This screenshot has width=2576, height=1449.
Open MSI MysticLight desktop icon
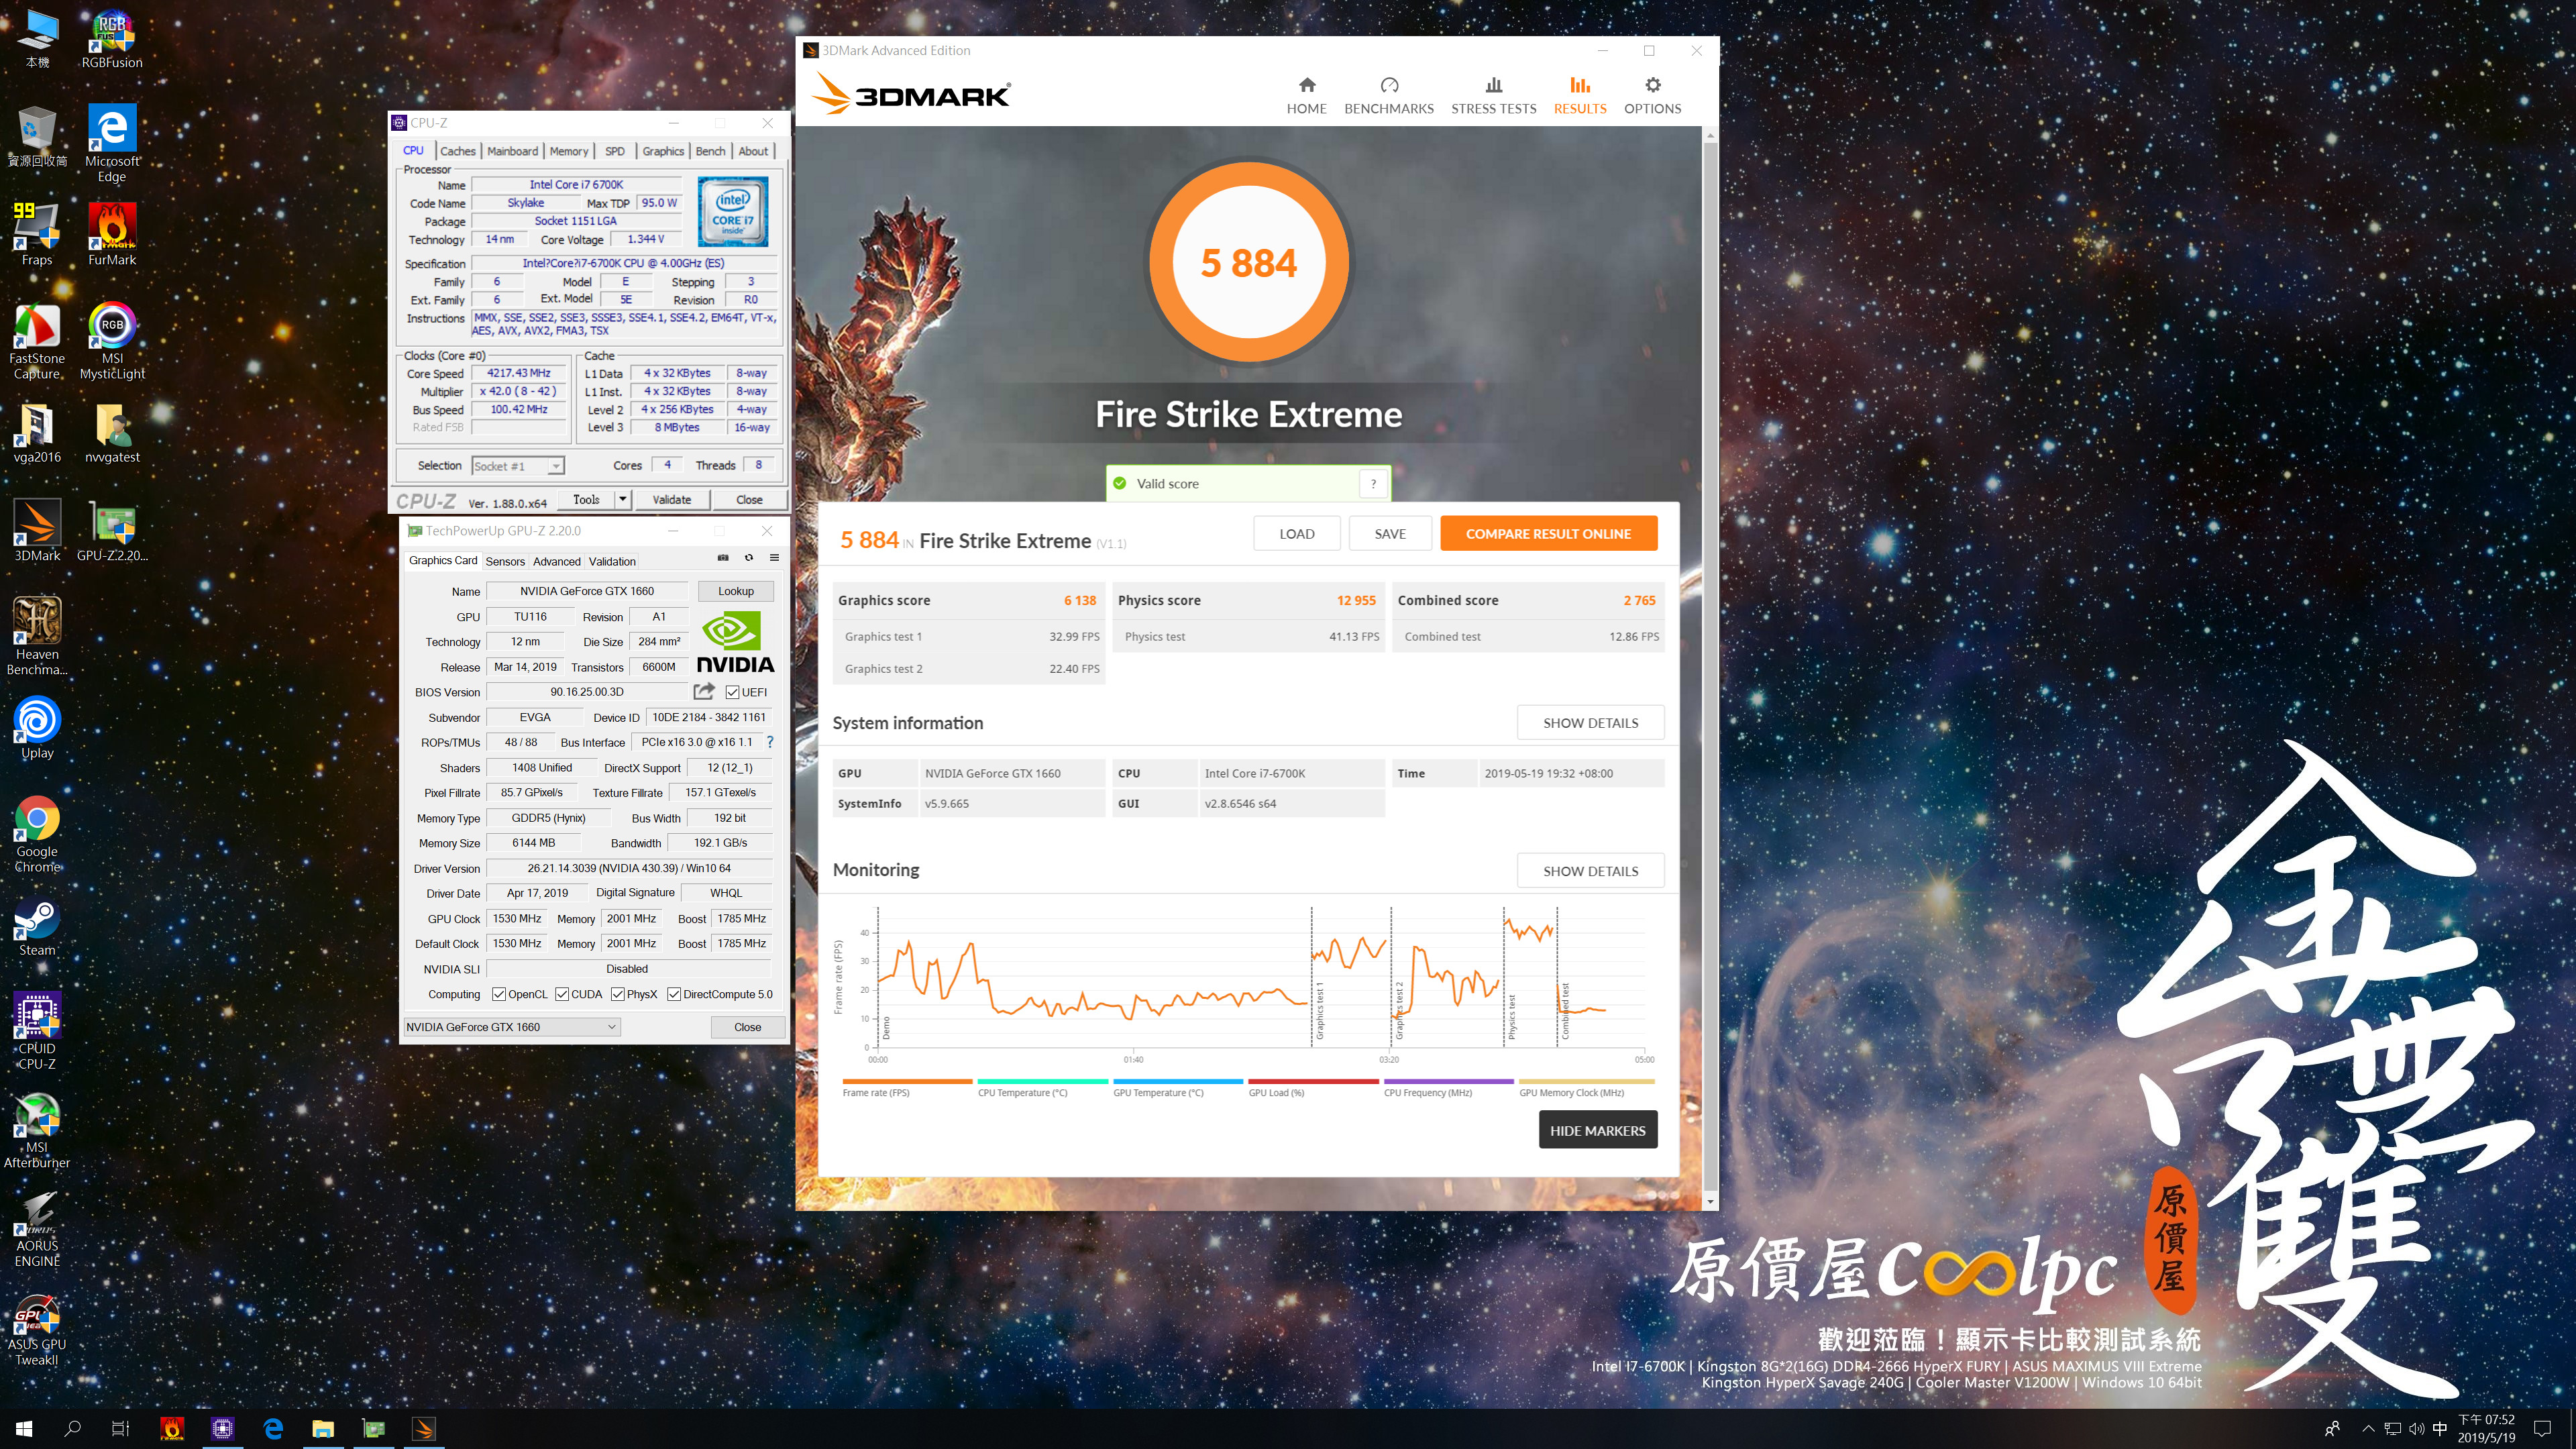click(112, 340)
